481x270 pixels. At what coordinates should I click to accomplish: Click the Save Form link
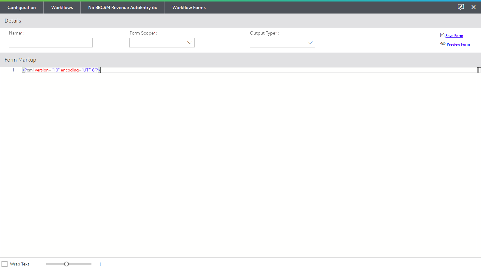point(454,36)
